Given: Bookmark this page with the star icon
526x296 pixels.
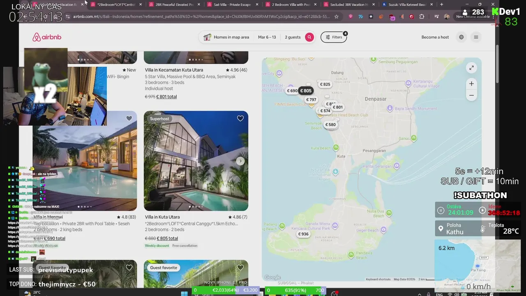Looking at the screenshot, I should 336,17.
